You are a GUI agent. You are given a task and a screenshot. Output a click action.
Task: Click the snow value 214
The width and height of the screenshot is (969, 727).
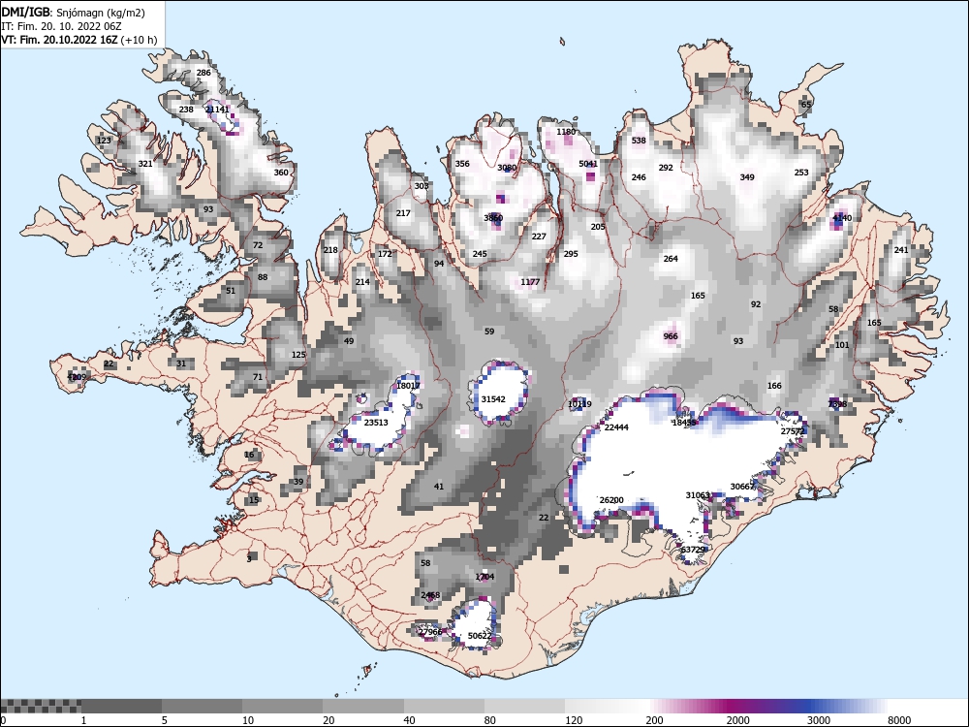(x=362, y=282)
